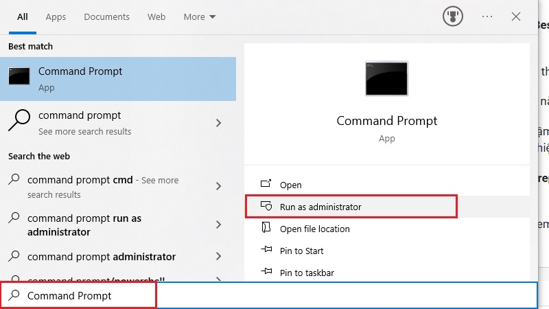
Task: Click in the Command Prompt search field
Action: tap(269, 295)
